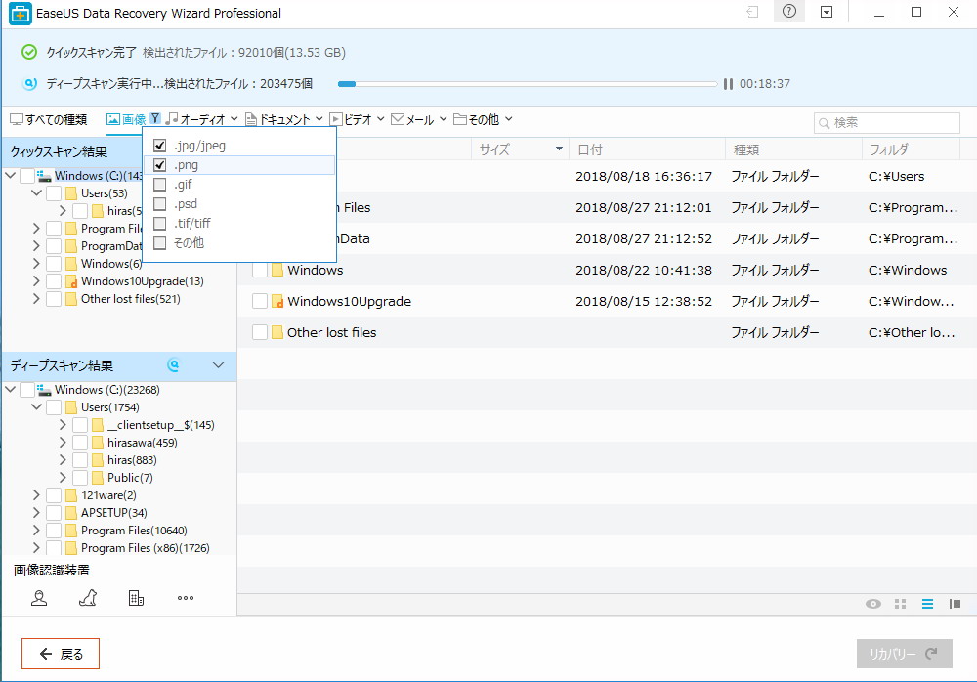Click the deep scan progress bar

pyautogui.click(x=528, y=83)
